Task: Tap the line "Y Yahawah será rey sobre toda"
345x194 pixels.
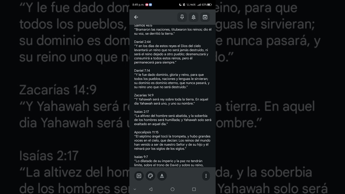Action: (171, 99)
